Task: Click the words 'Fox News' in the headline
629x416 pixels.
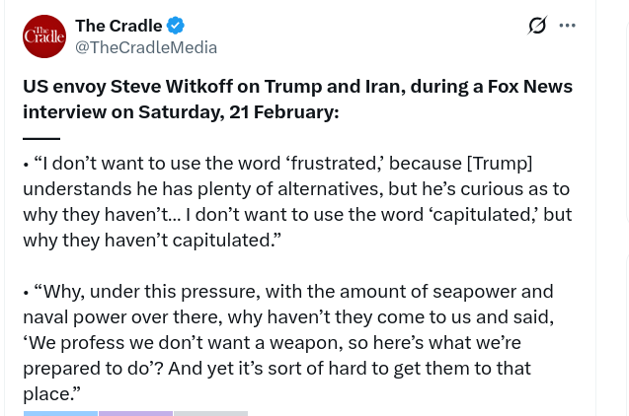Action: tap(529, 87)
